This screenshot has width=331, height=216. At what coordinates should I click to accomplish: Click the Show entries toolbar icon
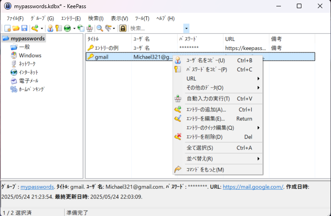(108, 28)
